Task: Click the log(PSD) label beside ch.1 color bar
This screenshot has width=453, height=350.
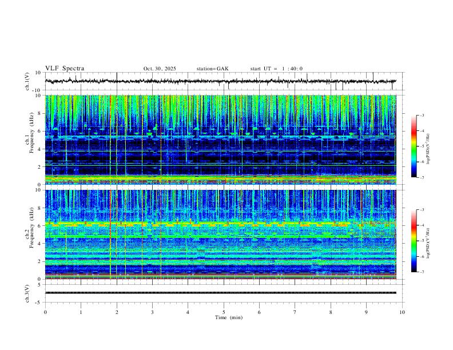Action: pos(428,149)
